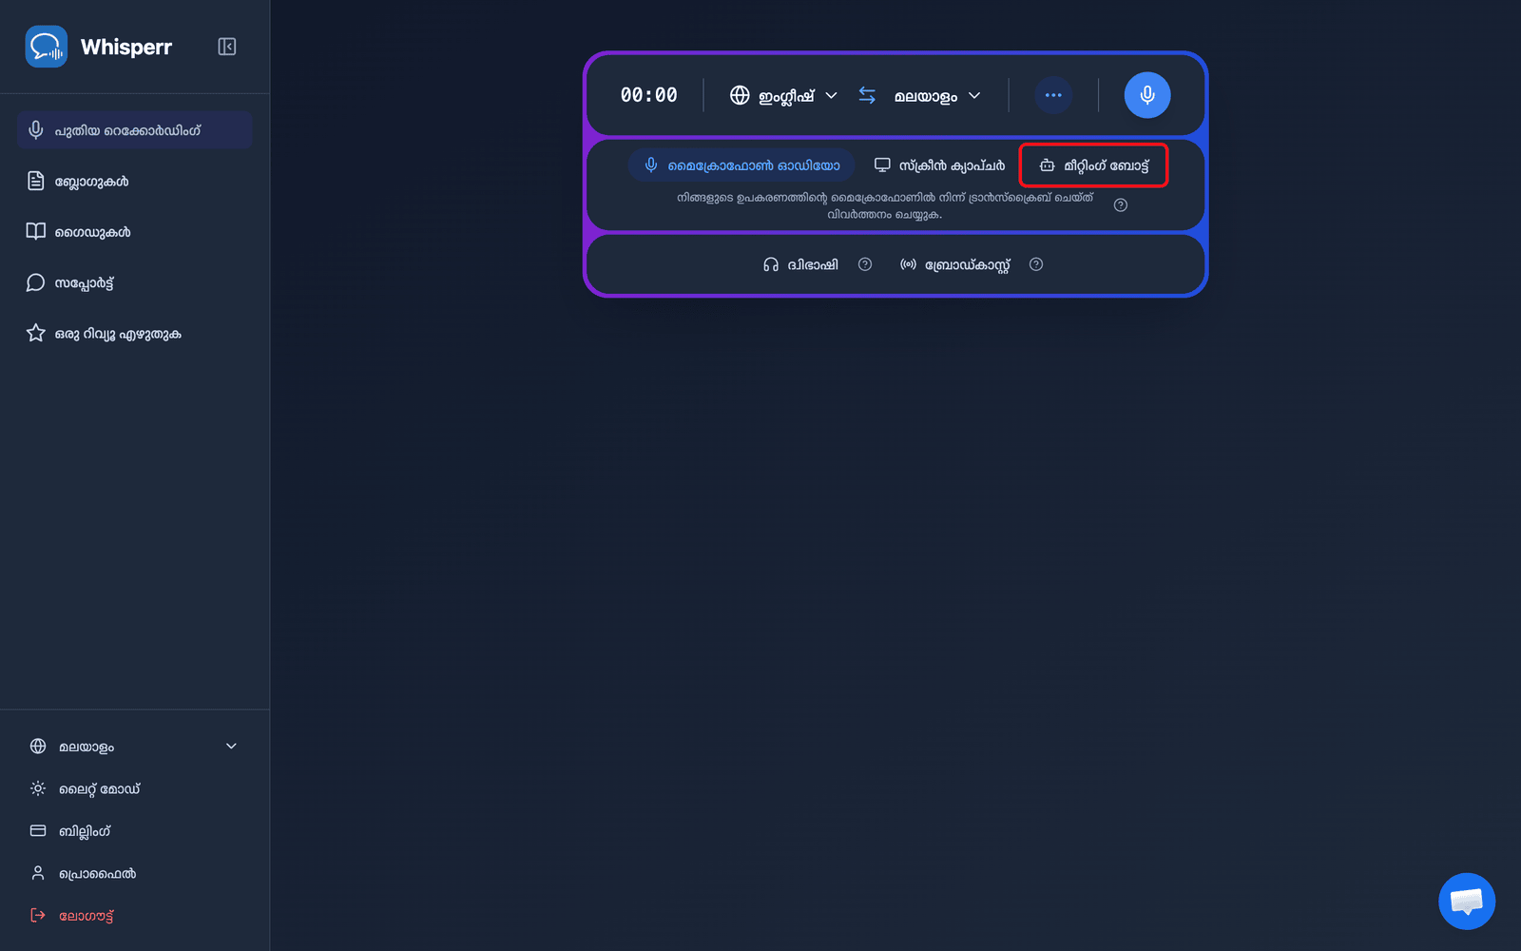Image resolution: width=1521 pixels, height=951 pixels.
Task: Open പ്രൊഫൈൽ page
Action: 134,873
